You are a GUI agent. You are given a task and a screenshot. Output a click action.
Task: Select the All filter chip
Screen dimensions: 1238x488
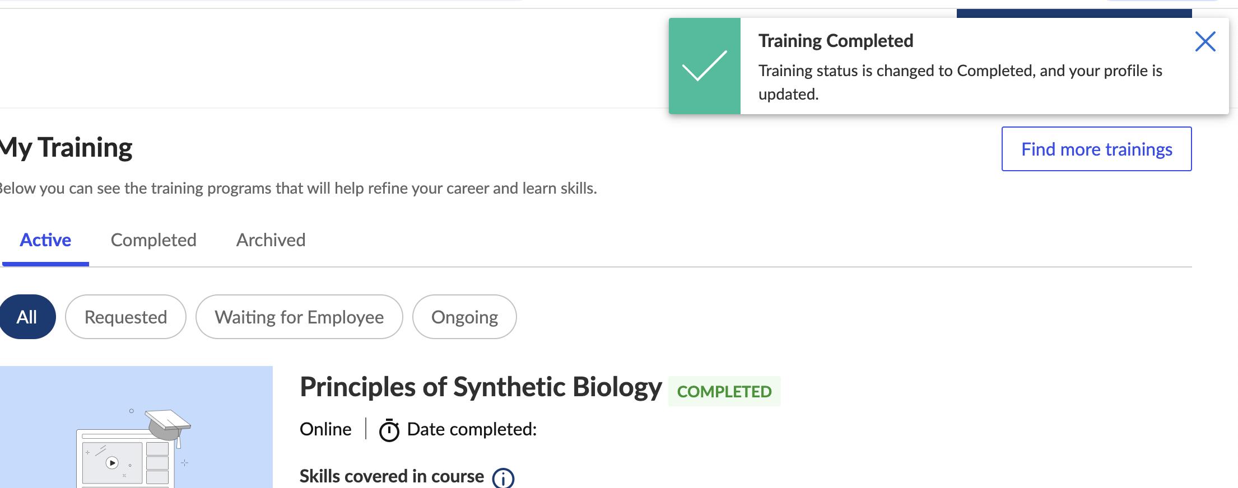[27, 317]
